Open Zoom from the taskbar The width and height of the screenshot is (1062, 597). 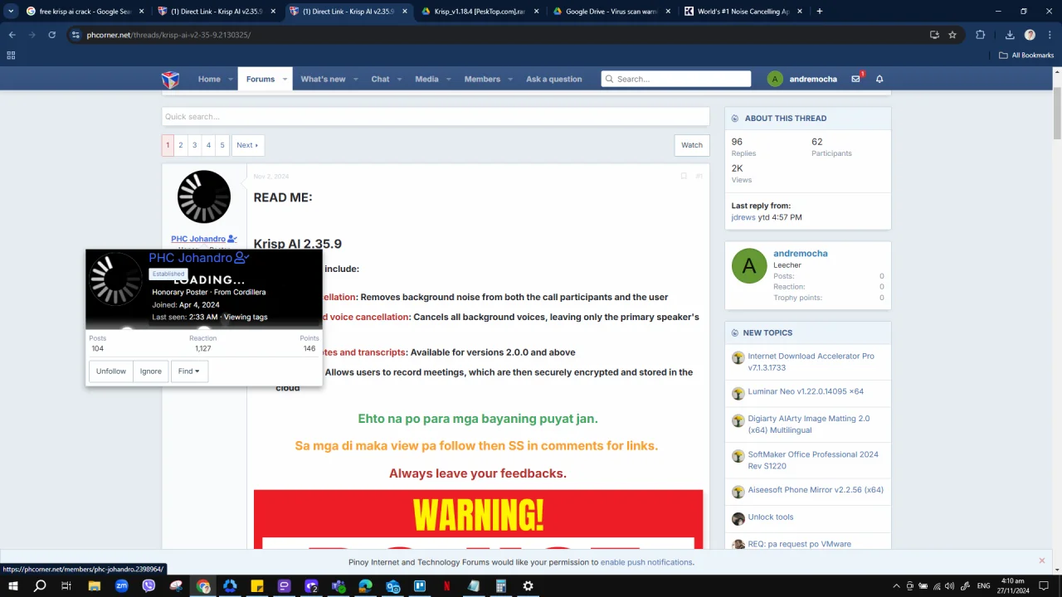pyautogui.click(x=122, y=586)
